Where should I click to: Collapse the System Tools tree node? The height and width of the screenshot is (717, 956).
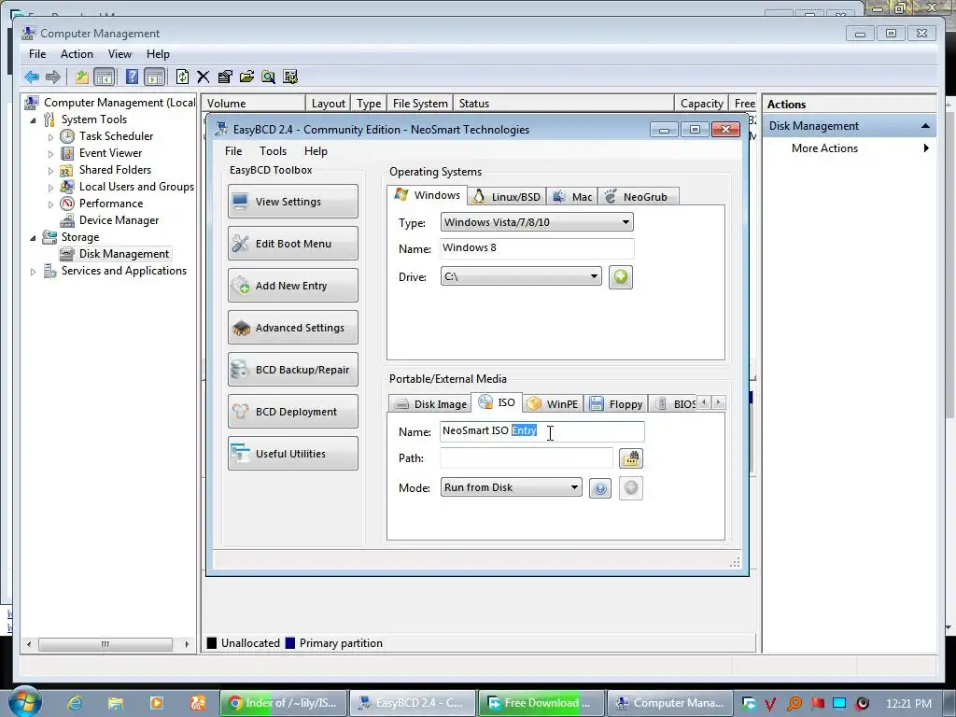point(33,120)
